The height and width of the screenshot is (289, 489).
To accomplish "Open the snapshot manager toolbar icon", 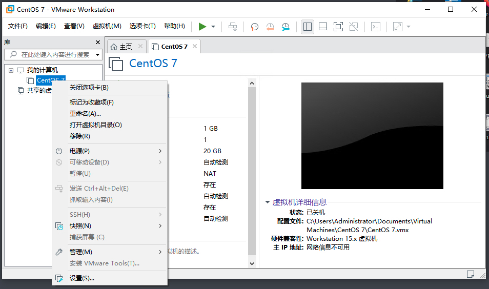I will point(286,27).
